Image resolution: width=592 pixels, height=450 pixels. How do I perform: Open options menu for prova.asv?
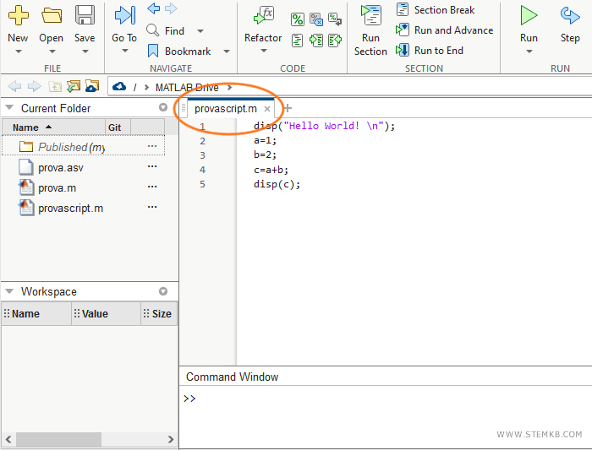(152, 167)
